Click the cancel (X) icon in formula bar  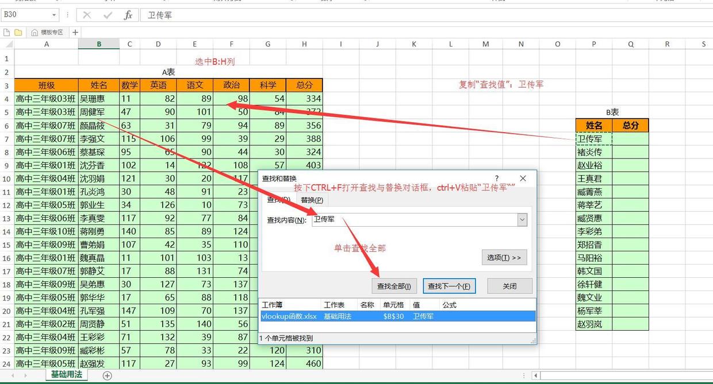point(86,14)
